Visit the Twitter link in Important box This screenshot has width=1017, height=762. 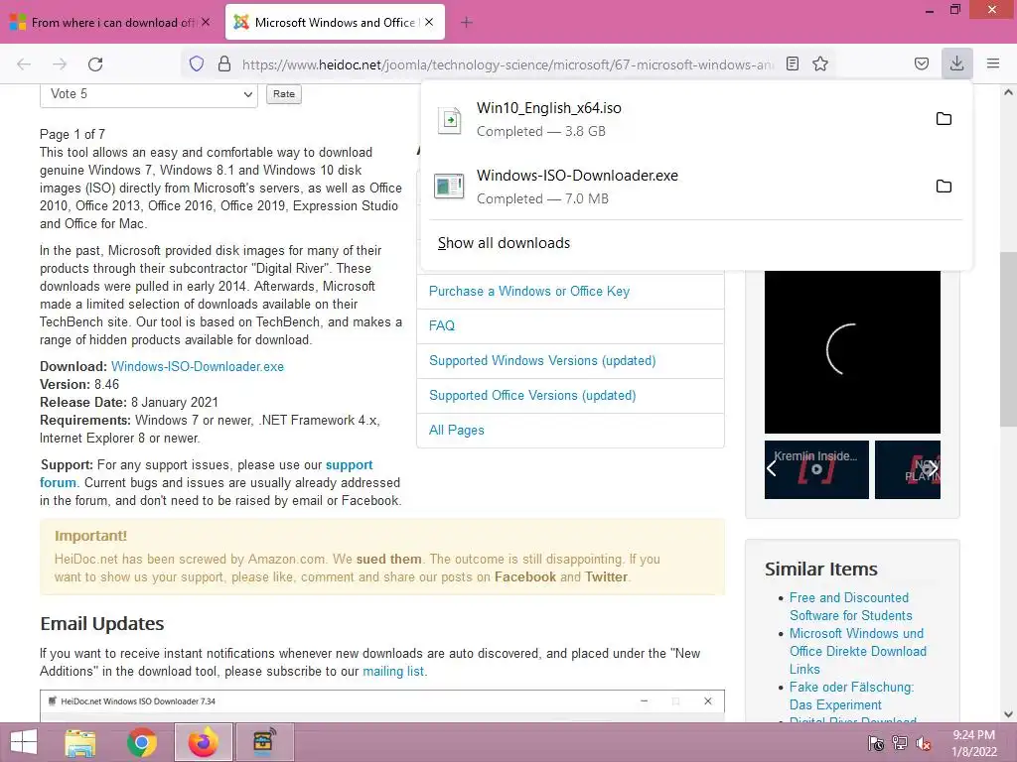pyautogui.click(x=607, y=576)
